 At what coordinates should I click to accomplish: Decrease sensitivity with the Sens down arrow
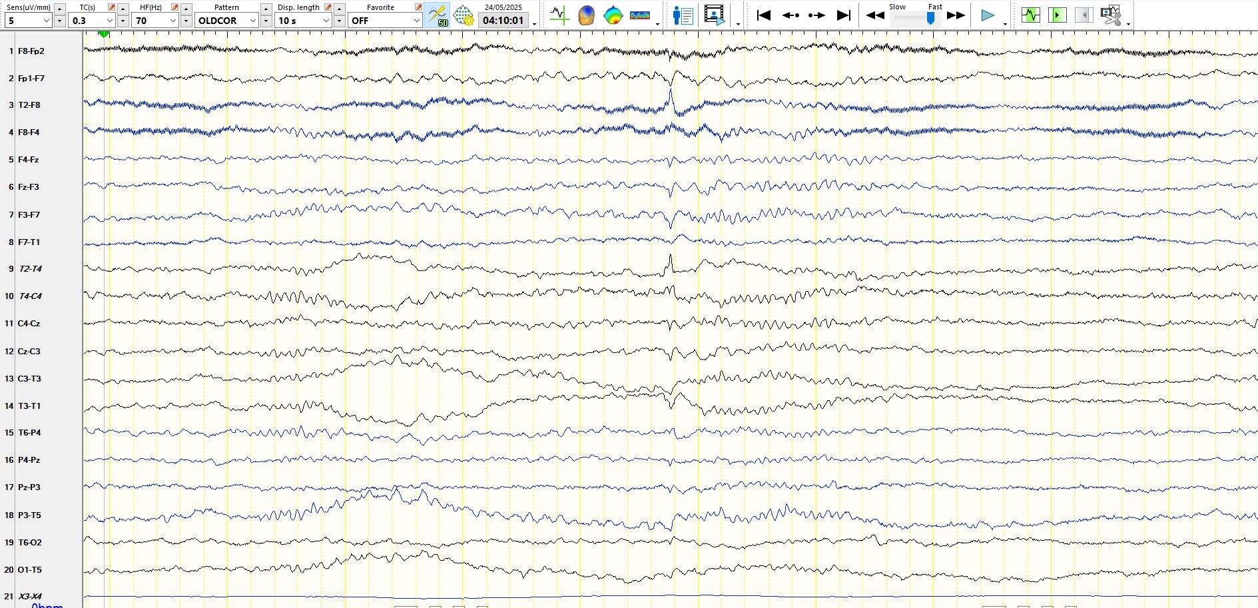pyautogui.click(x=60, y=21)
